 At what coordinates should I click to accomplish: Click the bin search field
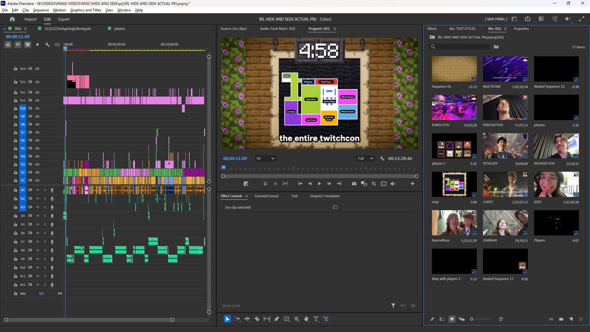tap(460, 47)
